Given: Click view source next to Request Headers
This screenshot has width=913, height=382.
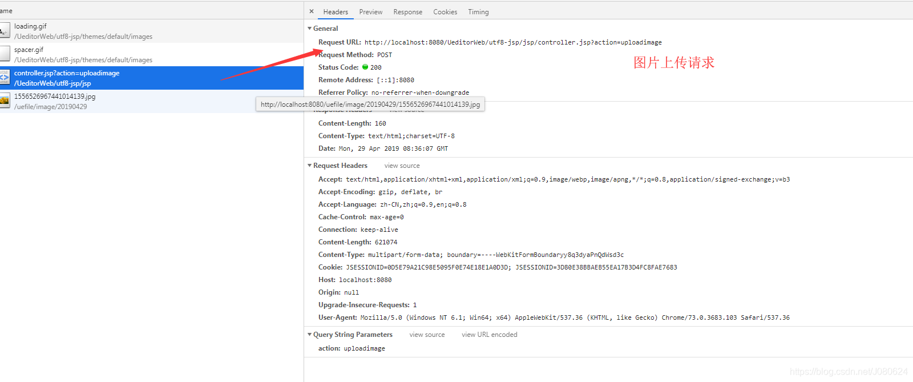Looking at the screenshot, I should (x=402, y=166).
